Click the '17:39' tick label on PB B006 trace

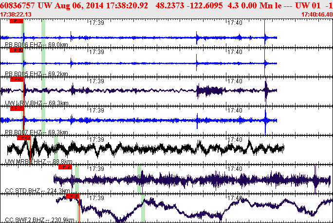click(96, 23)
